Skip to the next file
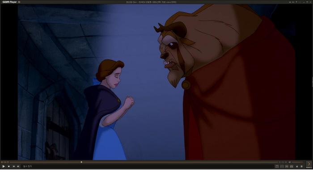The width and height of the screenshot is (313, 176). pyautogui.click(x=18, y=166)
